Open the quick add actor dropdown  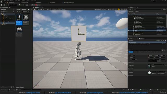coord(20,5)
